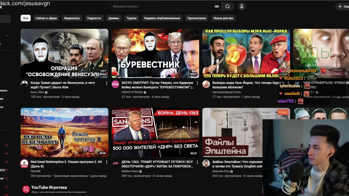Image resolution: width=349 pixels, height=196 pixels.
Task: Click the search magnifier button
Action: (x=227, y=7)
